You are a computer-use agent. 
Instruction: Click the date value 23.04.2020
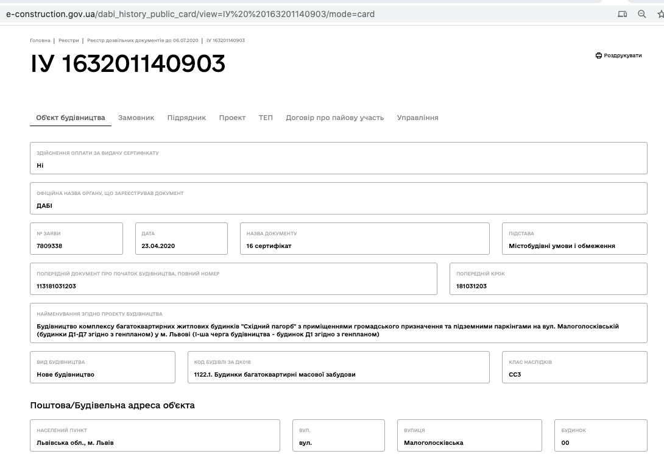pos(158,246)
